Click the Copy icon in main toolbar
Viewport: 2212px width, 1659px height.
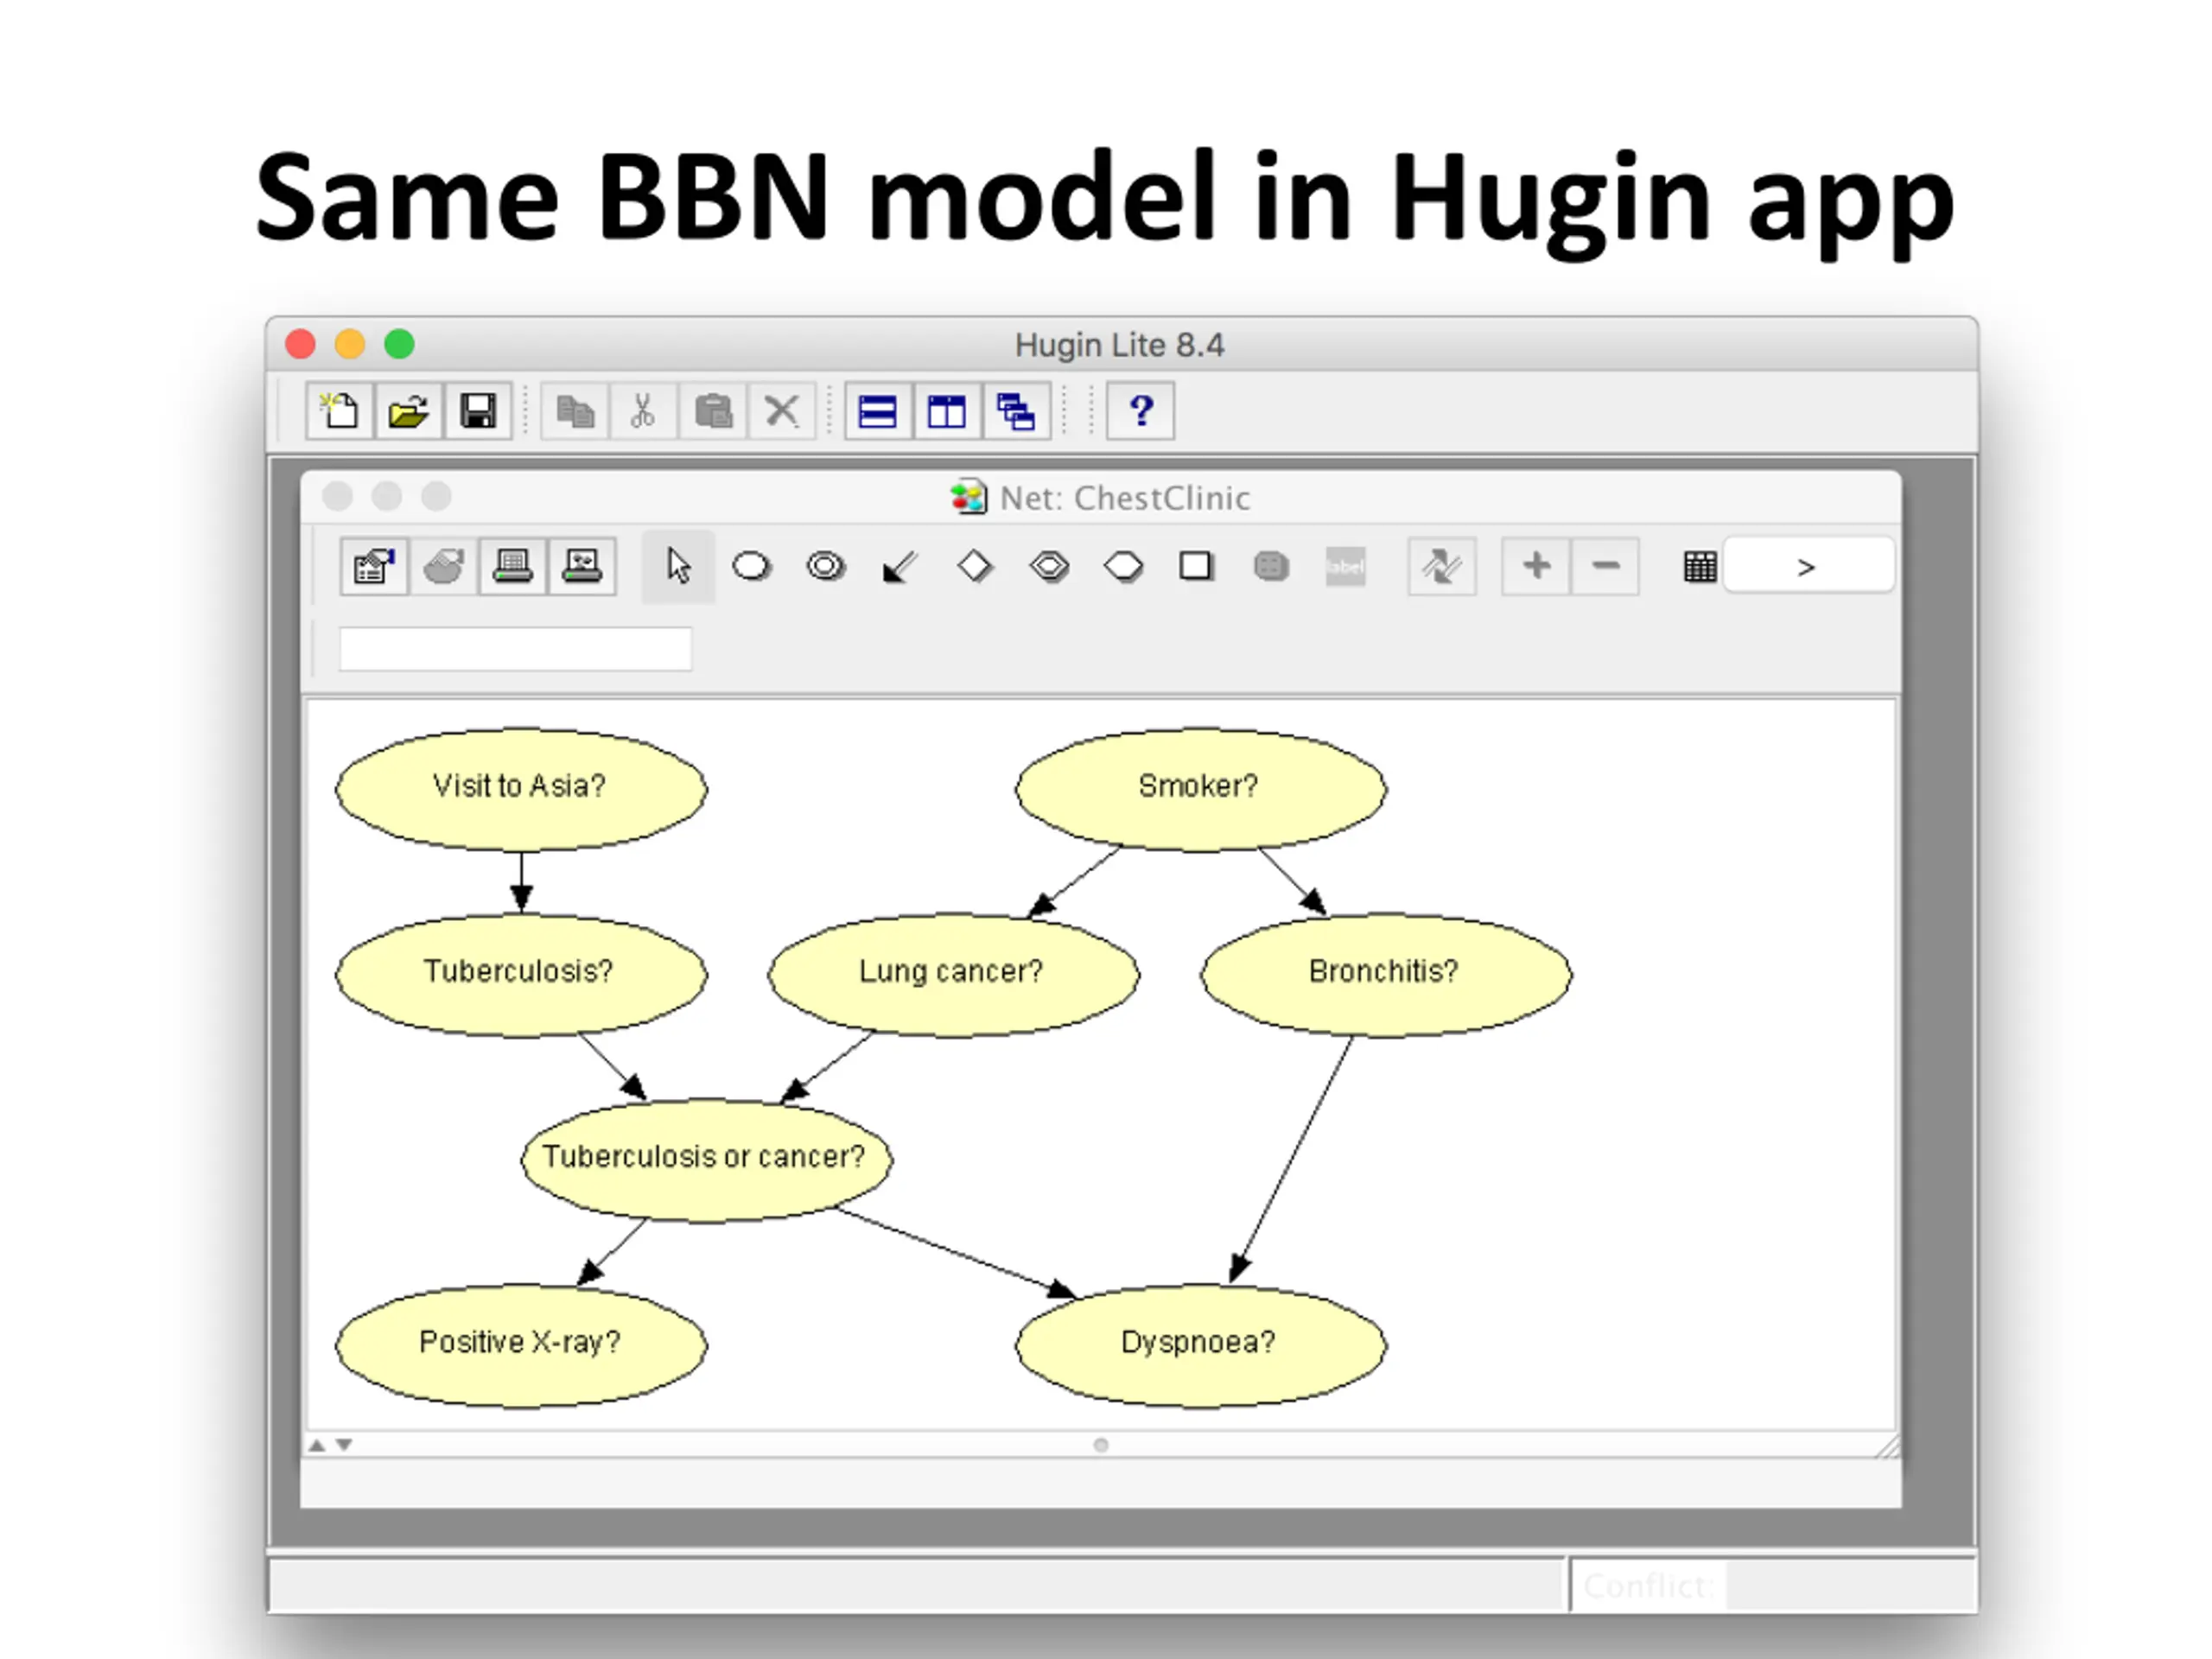click(575, 411)
